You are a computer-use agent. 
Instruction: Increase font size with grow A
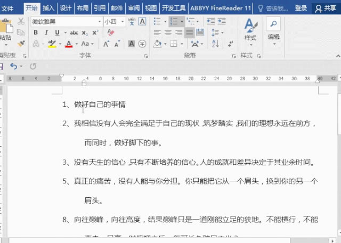point(106,44)
